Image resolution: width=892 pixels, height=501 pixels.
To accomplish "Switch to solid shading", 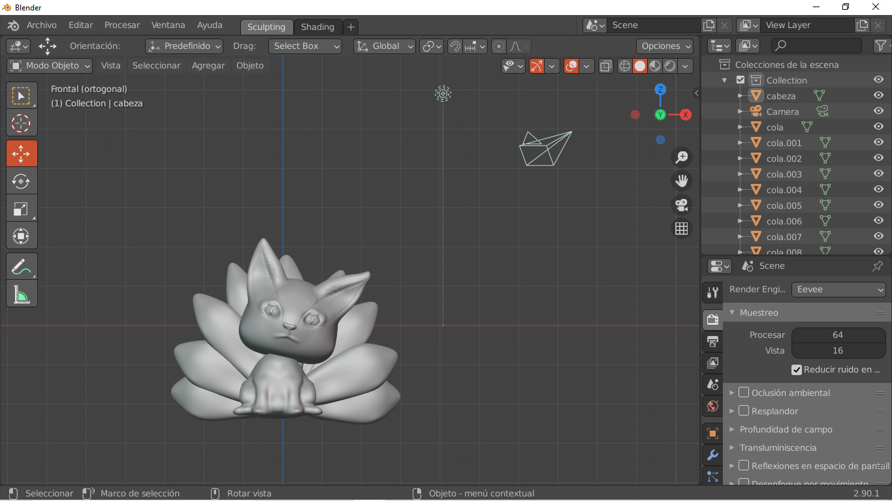I will [x=640, y=66].
